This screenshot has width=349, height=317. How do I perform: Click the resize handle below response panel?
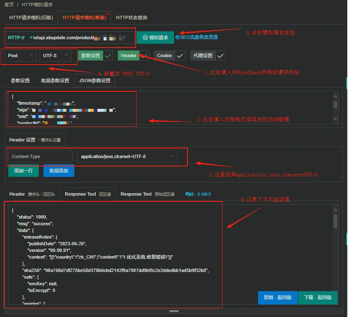pos(174,311)
